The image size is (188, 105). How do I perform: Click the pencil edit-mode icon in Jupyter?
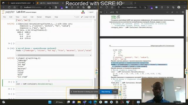tap(82, 17)
